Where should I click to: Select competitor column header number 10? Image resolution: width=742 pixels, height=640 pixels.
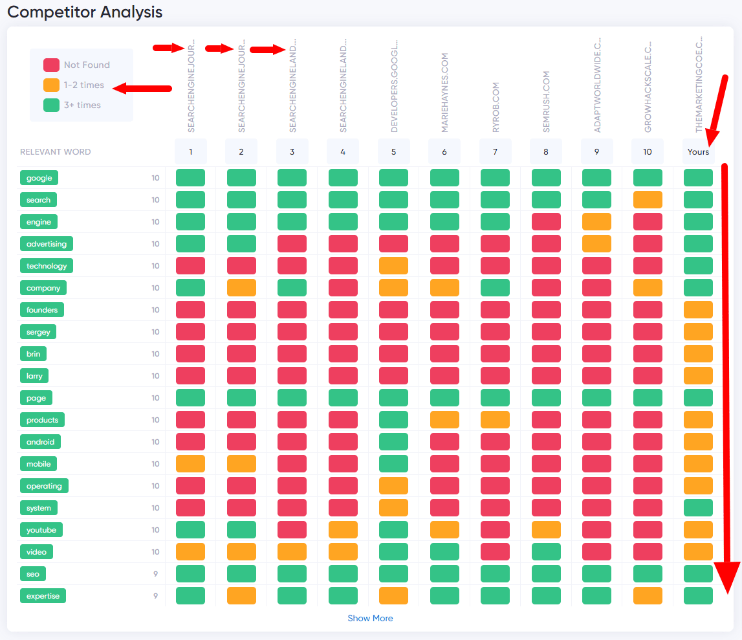pyautogui.click(x=648, y=151)
